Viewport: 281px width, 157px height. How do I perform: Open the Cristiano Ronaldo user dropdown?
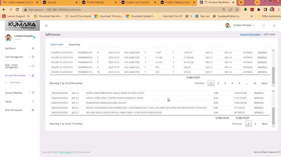[x=244, y=25]
